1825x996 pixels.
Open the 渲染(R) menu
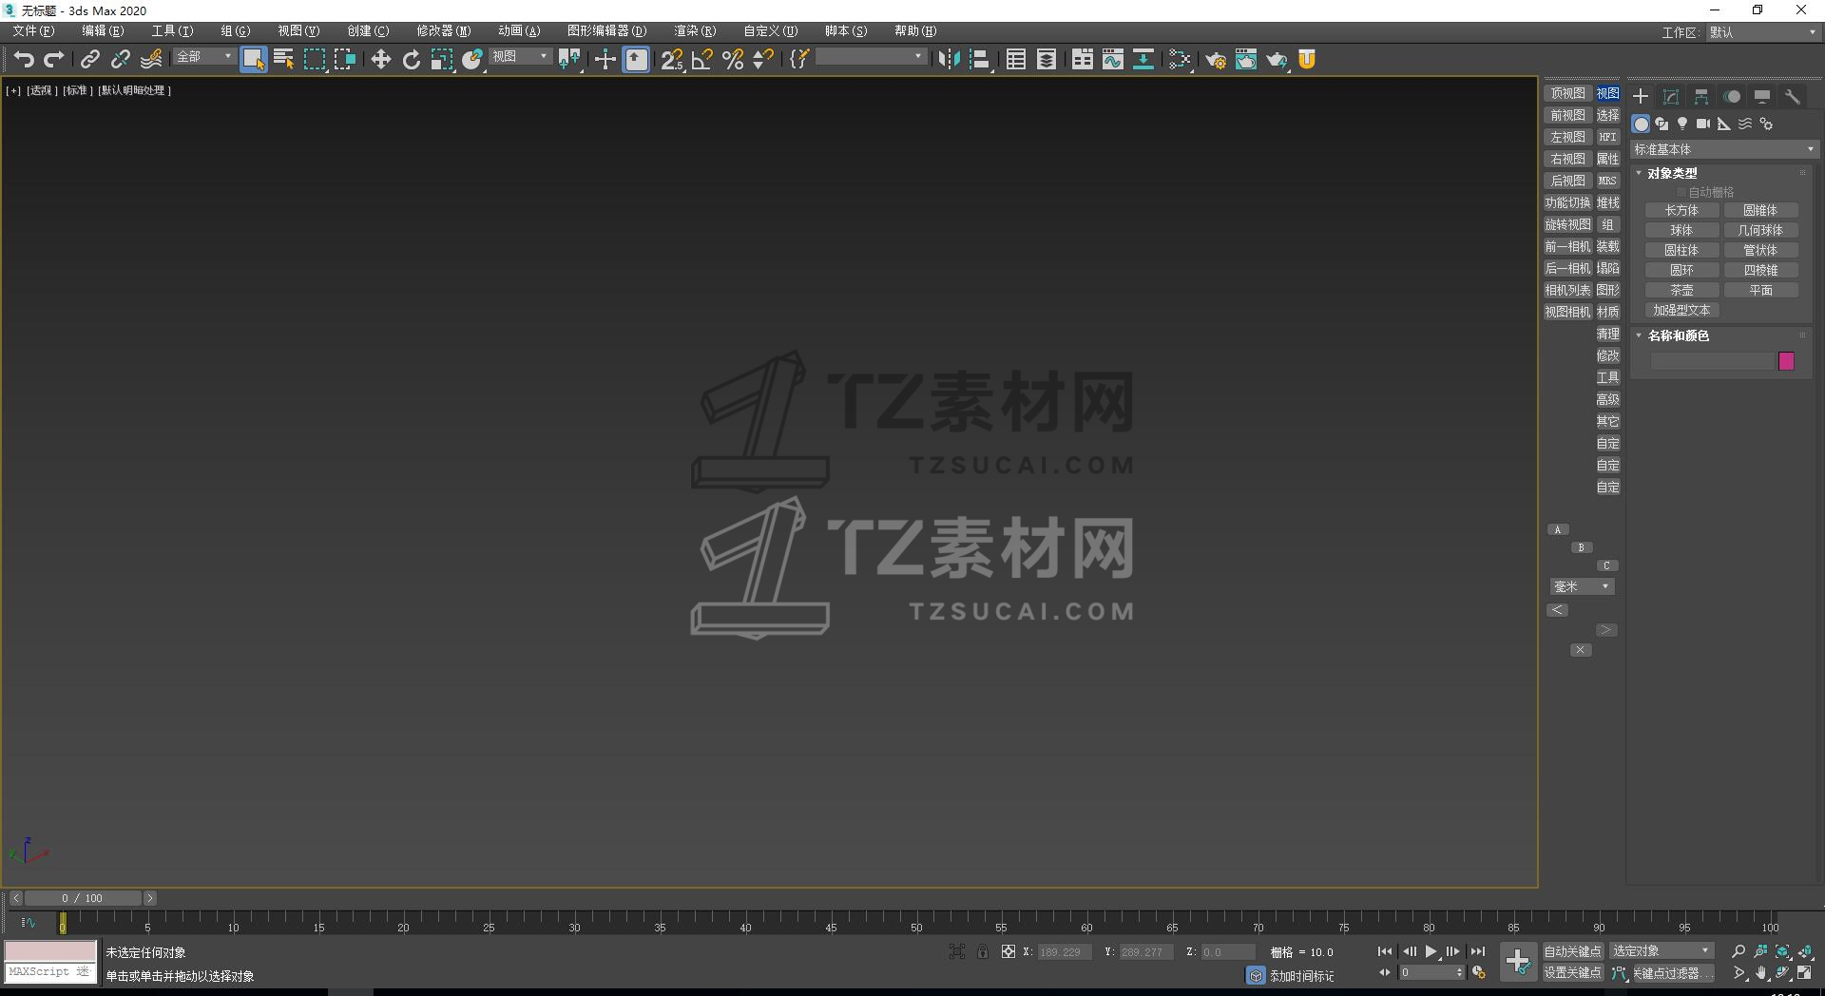pos(694,31)
